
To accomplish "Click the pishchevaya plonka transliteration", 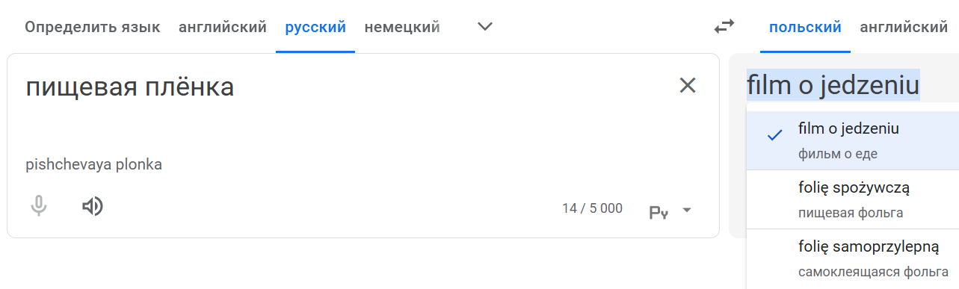I will tap(93, 164).
